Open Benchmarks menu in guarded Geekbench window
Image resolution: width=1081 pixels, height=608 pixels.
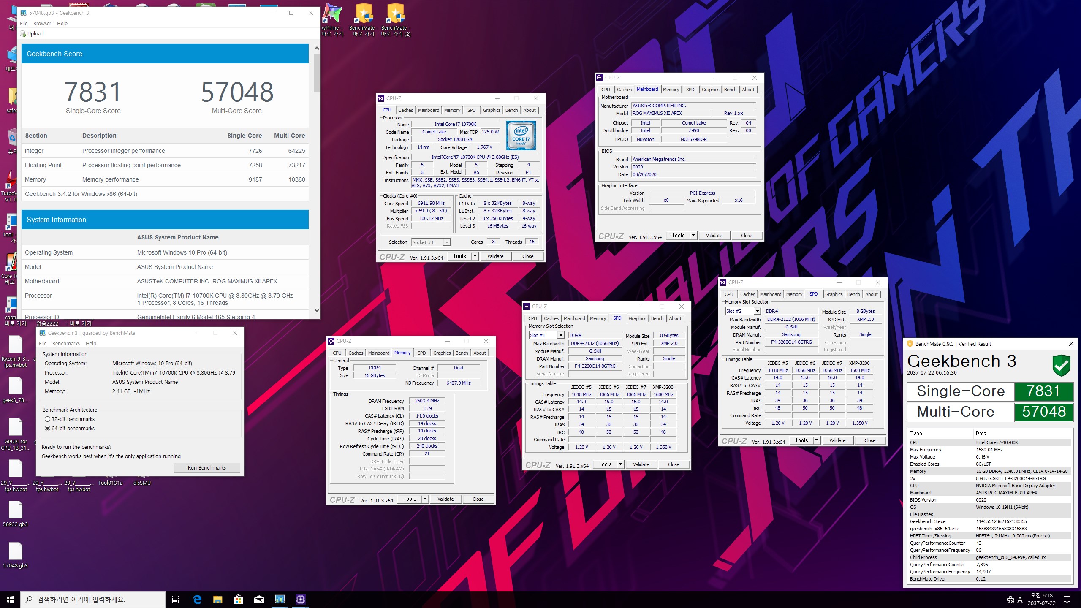coord(66,344)
